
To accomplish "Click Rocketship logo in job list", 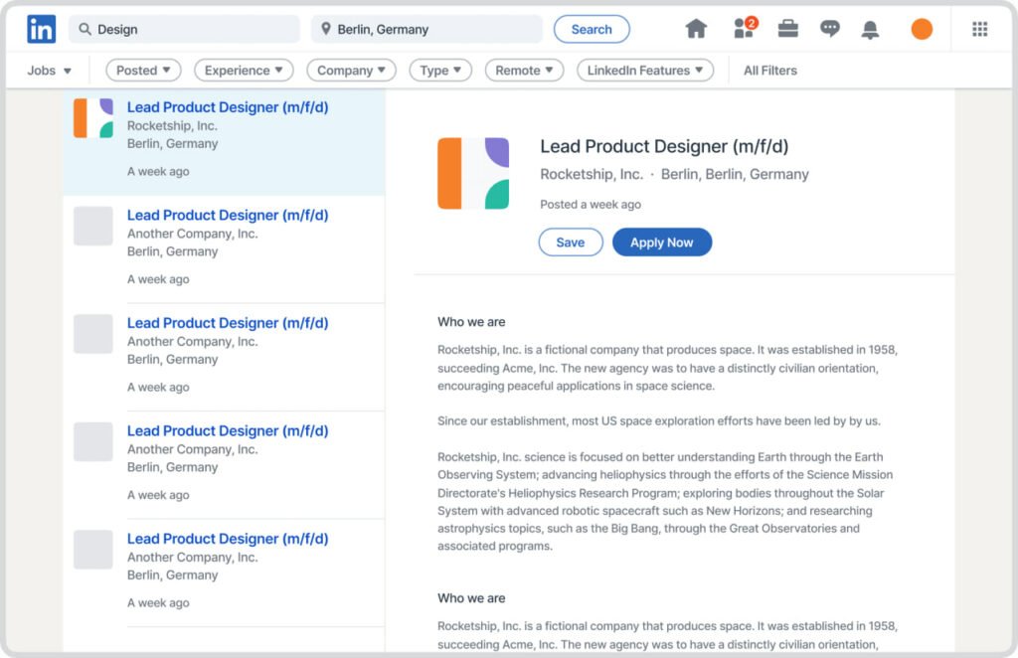I will click(93, 118).
